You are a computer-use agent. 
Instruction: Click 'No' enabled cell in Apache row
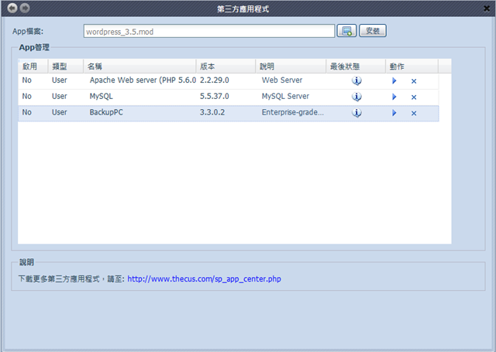(x=27, y=80)
